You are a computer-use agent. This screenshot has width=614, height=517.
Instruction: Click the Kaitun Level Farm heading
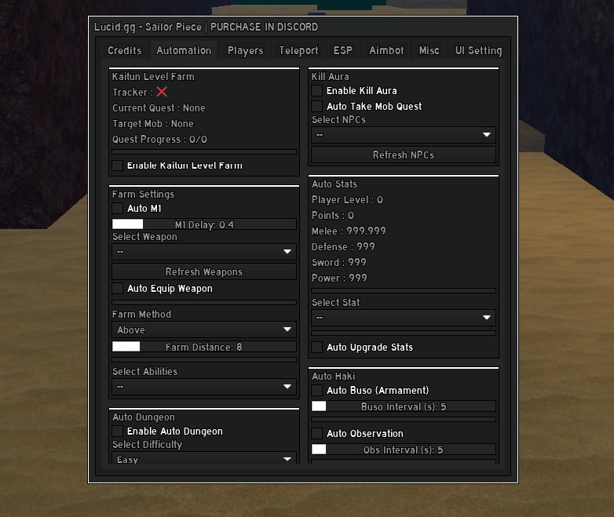point(153,77)
